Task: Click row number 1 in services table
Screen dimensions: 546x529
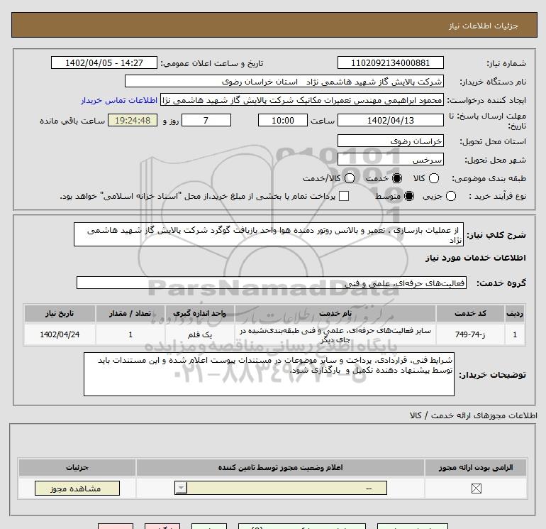Action: click(x=515, y=334)
